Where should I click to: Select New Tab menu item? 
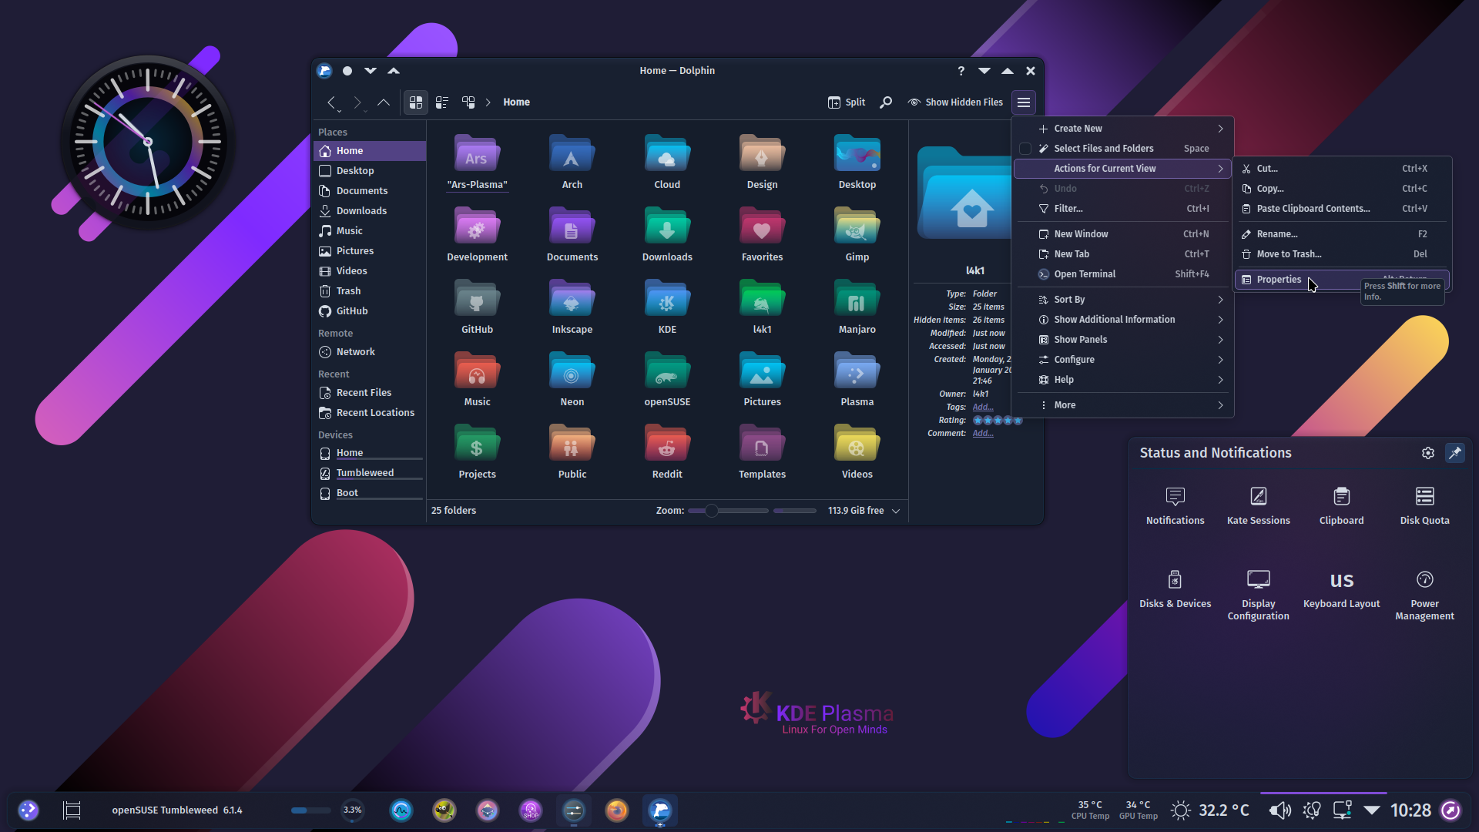coord(1123,254)
